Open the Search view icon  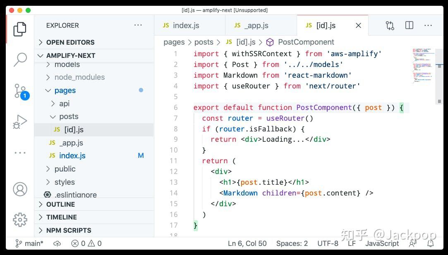pyautogui.click(x=20, y=60)
